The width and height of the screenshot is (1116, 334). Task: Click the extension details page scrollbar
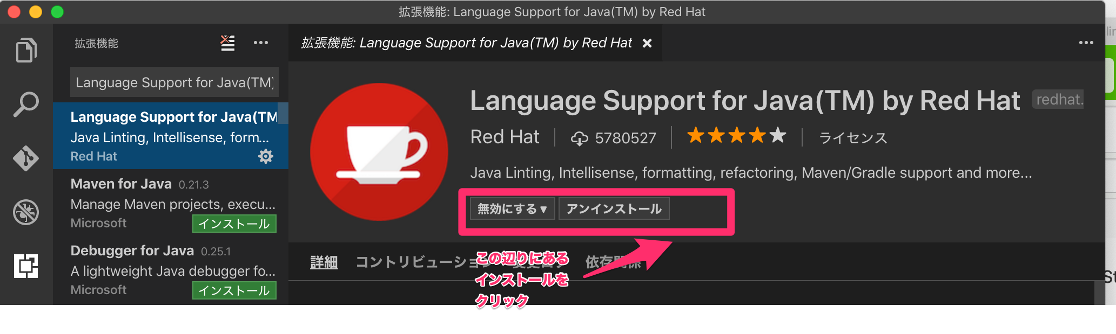pyautogui.click(x=1099, y=293)
